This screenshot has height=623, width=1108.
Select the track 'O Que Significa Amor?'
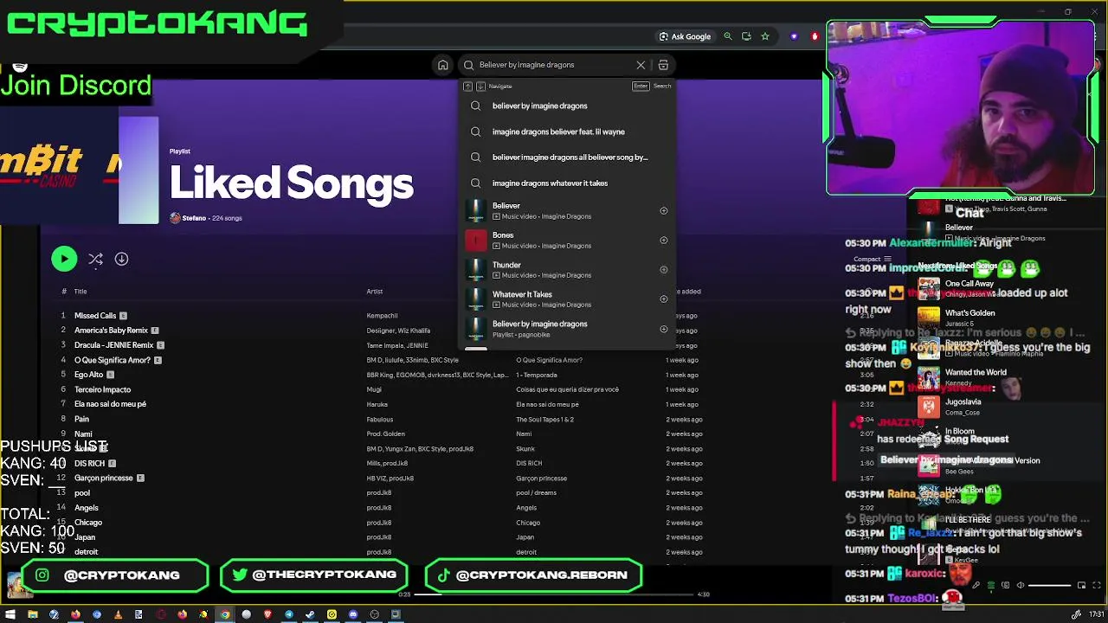tap(113, 360)
